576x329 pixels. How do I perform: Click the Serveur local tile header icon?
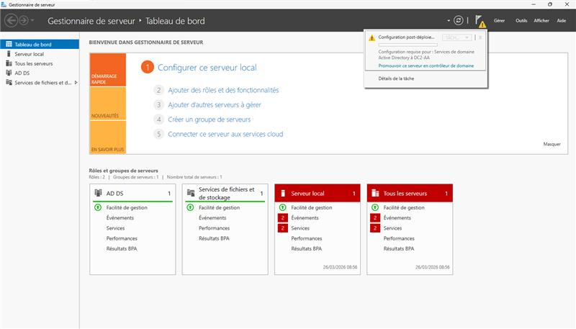coord(283,193)
